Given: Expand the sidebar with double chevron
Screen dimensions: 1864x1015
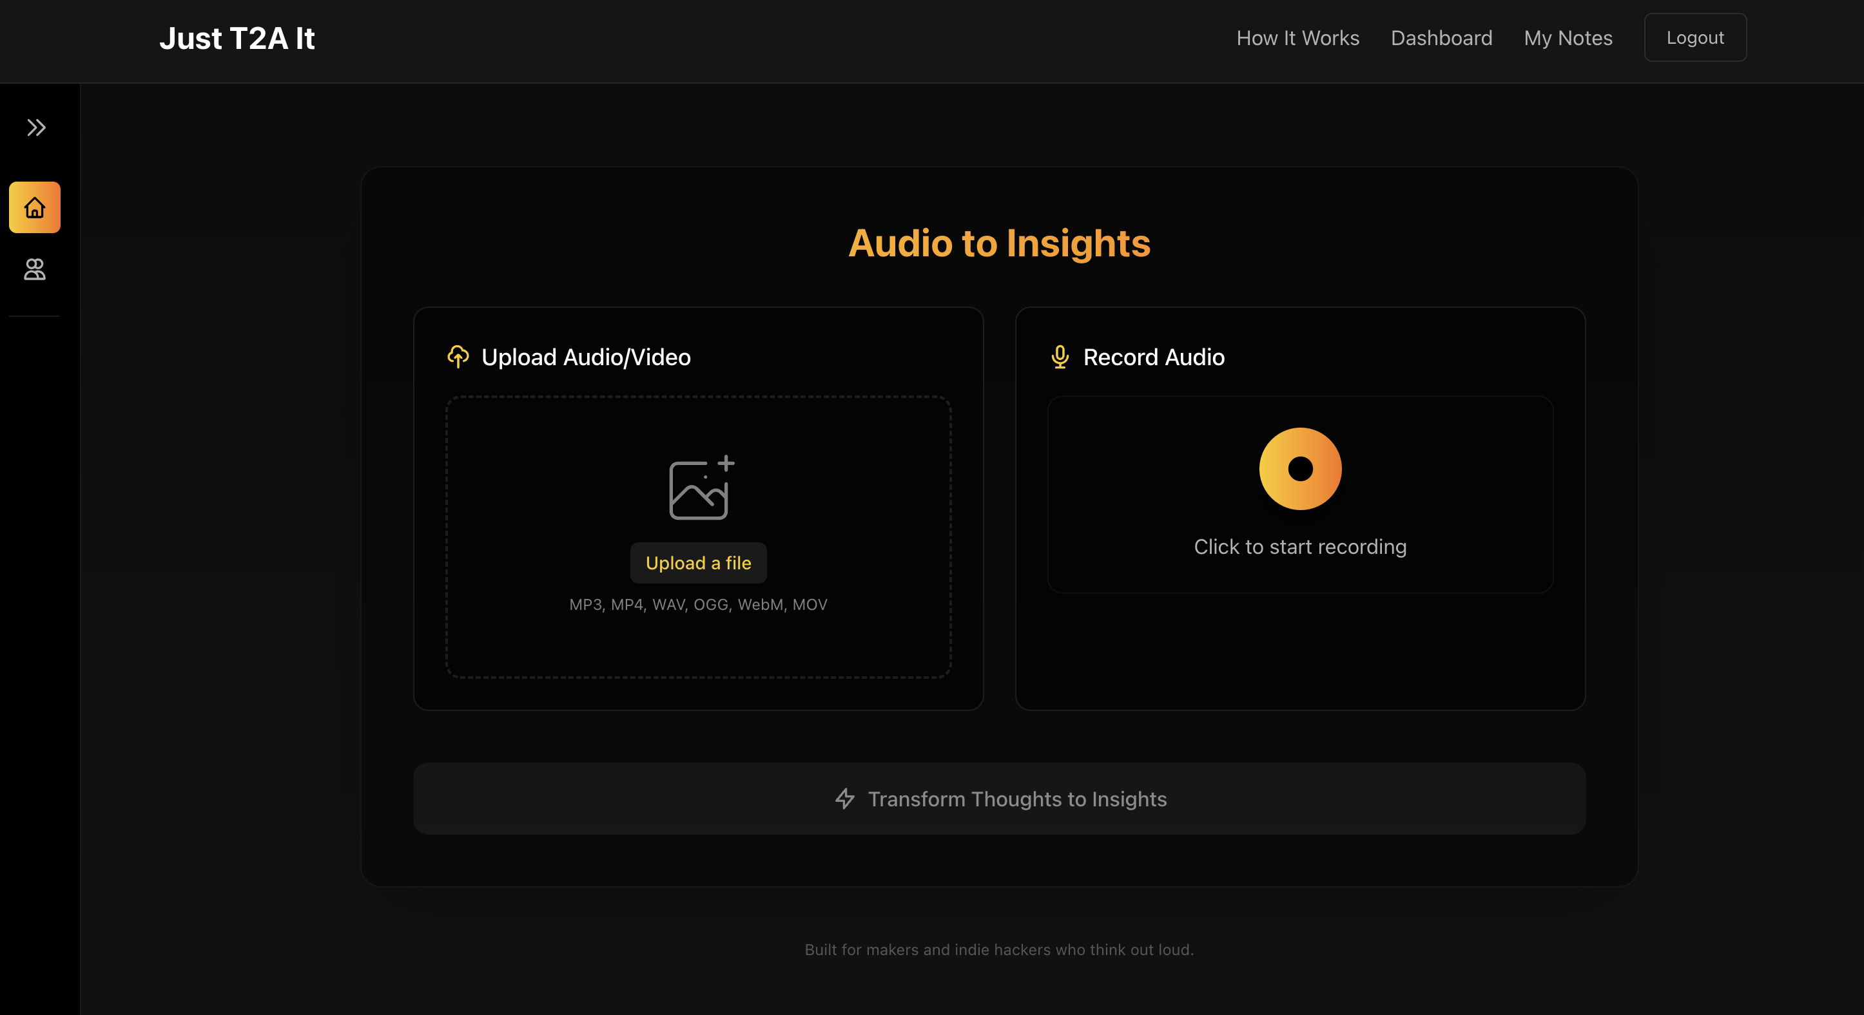Looking at the screenshot, I should coord(36,128).
